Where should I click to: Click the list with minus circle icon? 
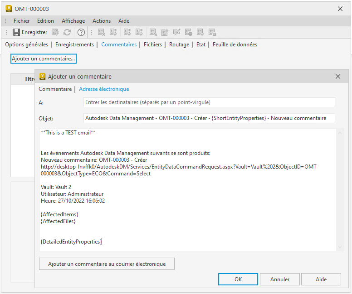coord(189,32)
